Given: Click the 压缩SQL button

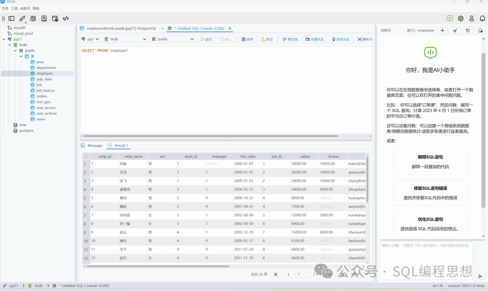Looking at the screenshot, I should point(314,39).
